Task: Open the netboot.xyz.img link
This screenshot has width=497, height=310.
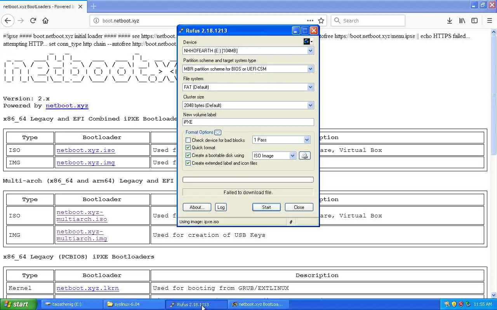Action: point(86,162)
